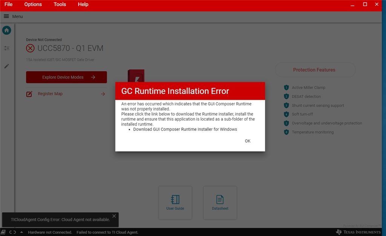This screenshot has height=236, width=386.
Task: Select the Active Miller Clamp text
Action: (x=308, y=87)
